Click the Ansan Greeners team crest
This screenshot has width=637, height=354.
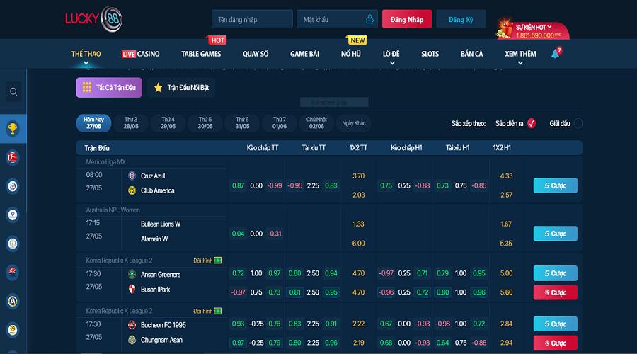pos(132,274)
